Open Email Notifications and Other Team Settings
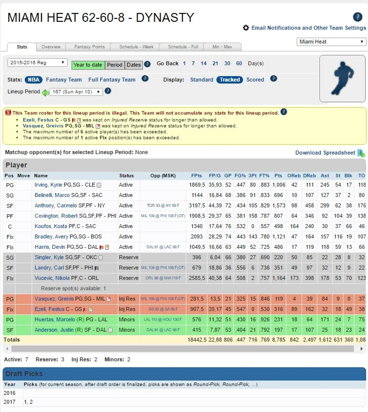 pyautogui.click(x=309, y=28)
